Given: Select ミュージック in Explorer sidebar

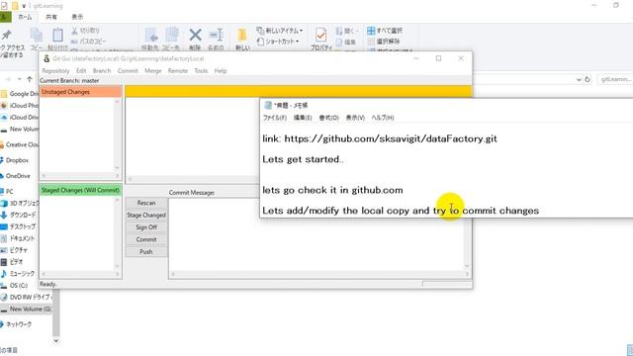Looking at the screenshot, I should (18, 273).
